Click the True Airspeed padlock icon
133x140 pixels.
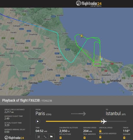(84, 137)
